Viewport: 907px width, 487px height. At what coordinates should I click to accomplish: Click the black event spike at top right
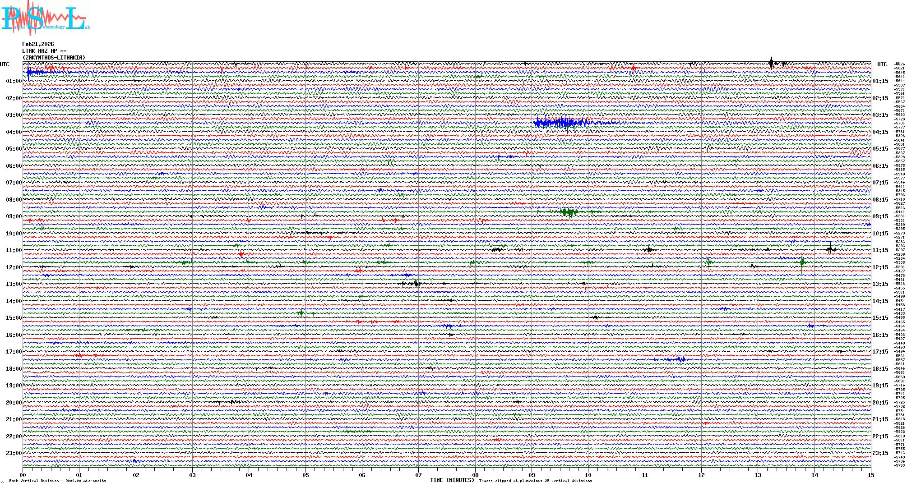(772, 63)
